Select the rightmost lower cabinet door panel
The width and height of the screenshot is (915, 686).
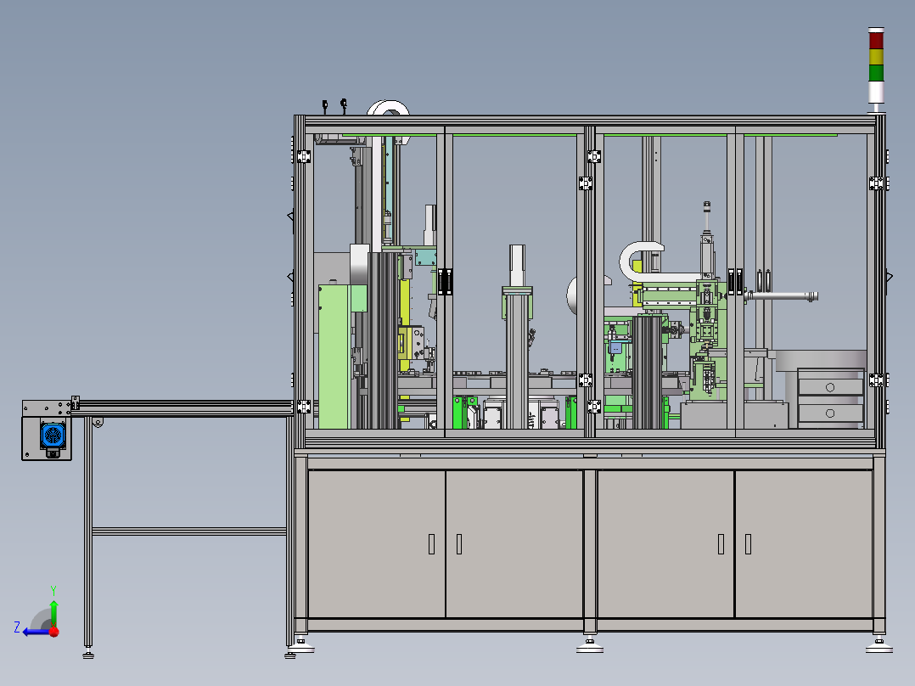(804, 543)
